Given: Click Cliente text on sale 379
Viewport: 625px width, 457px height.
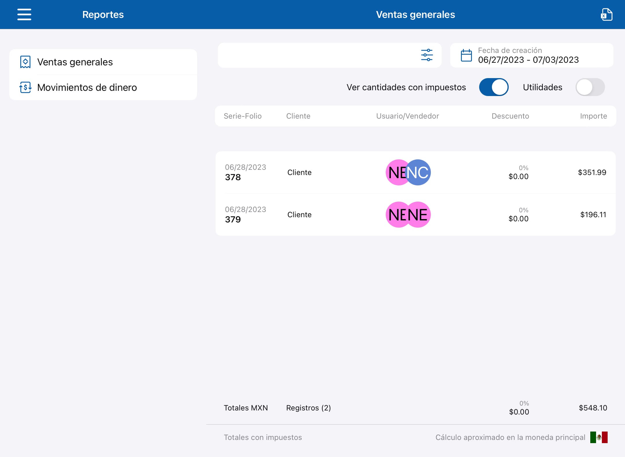Looking at the screenshot, I should tap(299, 215).
